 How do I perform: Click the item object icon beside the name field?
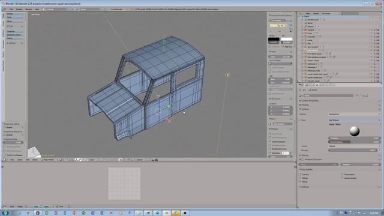[x=270, y=124]
